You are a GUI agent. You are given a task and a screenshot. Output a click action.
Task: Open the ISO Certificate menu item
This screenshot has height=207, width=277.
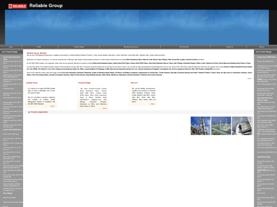tap(184, 47)
